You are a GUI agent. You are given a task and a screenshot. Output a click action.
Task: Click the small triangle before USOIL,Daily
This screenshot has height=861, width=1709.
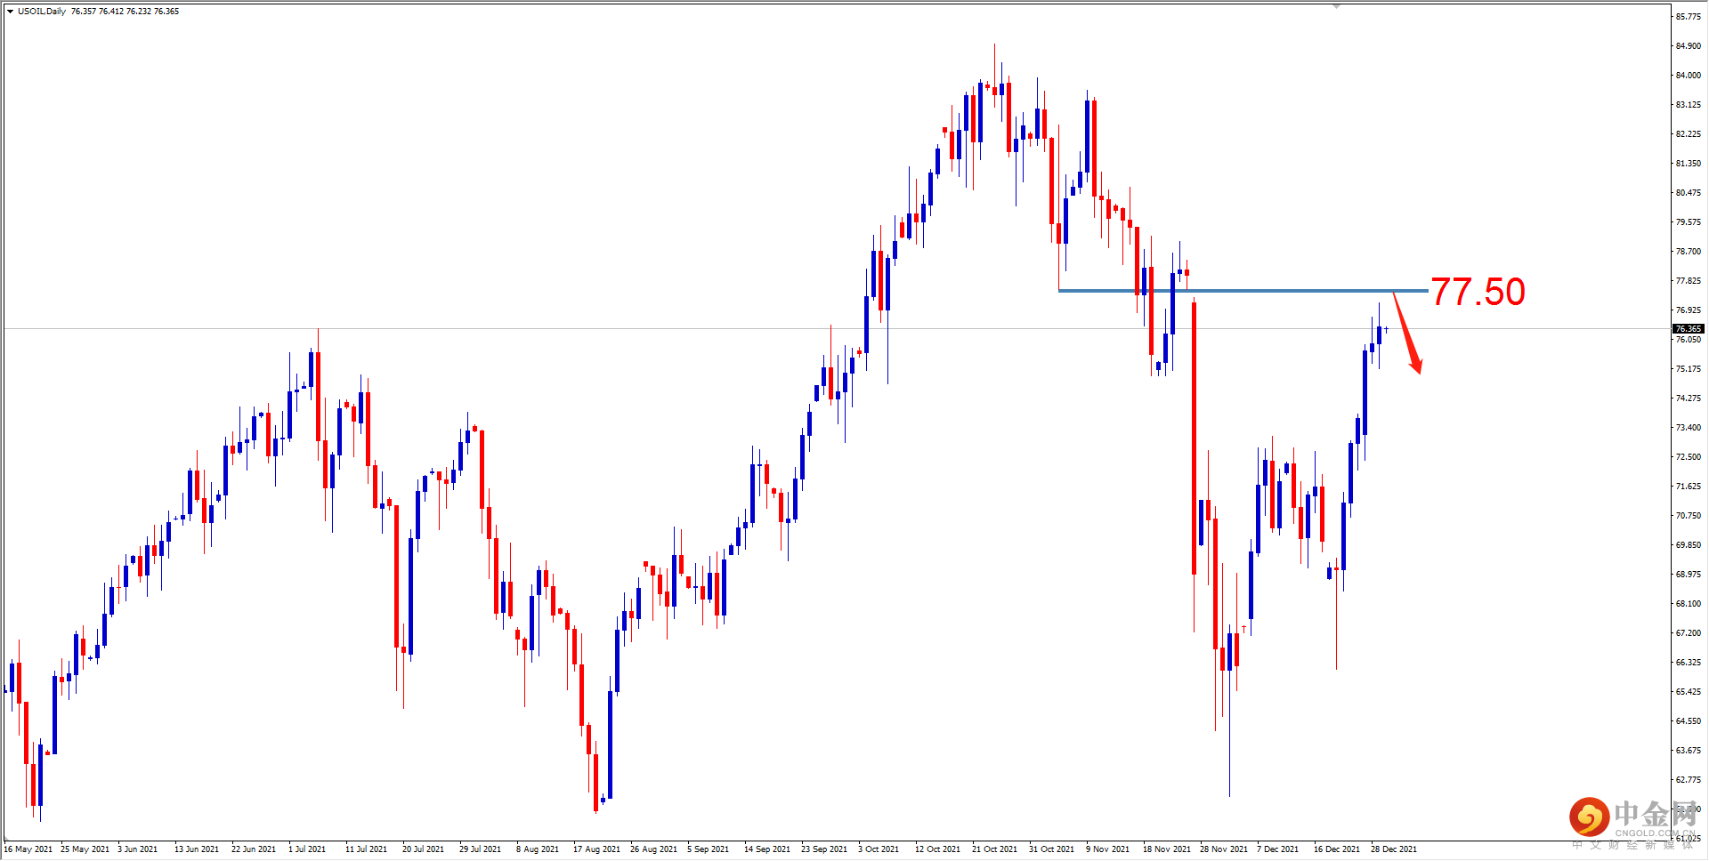(10, 12)
